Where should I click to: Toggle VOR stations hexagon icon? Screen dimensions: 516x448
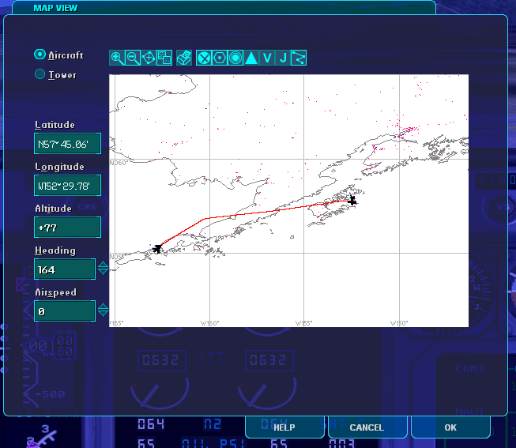[220, 58]
